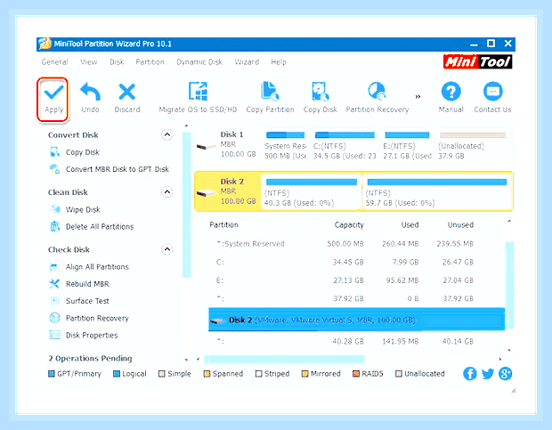Open the Manual help icon
This screenshot has height=430, width=552.
[x=451, y=98]
